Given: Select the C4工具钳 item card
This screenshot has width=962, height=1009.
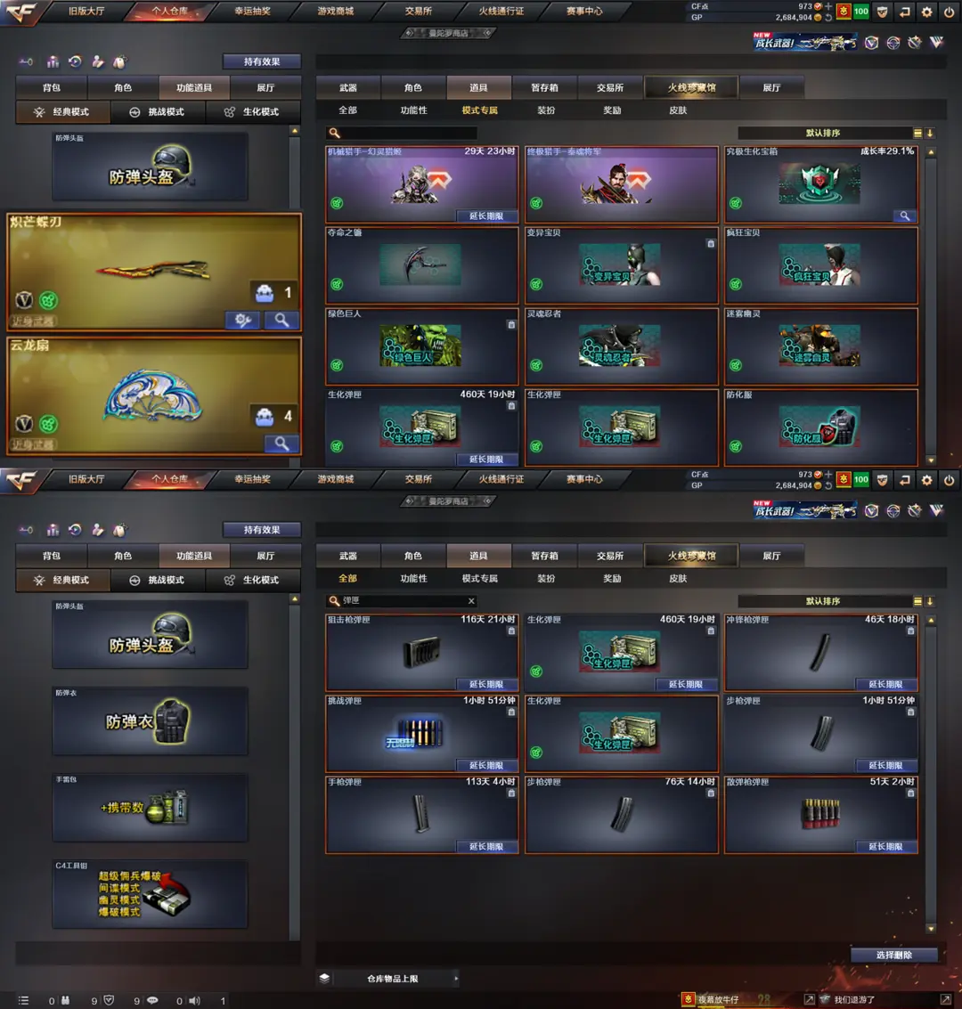Looking at the screenshot, I should [150, 894].
